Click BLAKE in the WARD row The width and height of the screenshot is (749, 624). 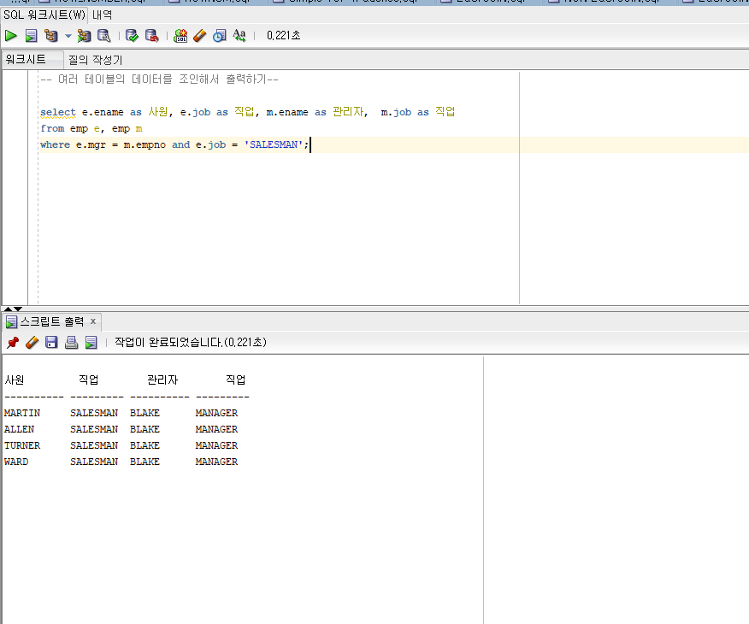(x=144, y=462)
